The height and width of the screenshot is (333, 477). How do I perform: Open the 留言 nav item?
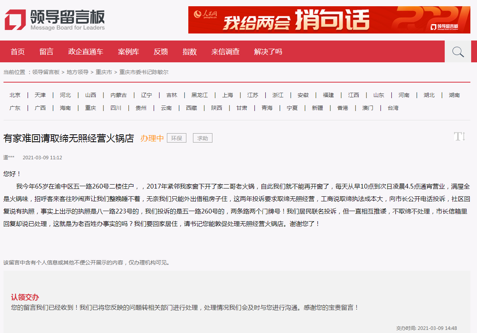click(x=46, y=52)
